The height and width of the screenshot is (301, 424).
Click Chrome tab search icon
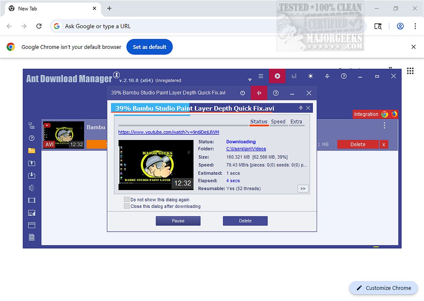378,26
